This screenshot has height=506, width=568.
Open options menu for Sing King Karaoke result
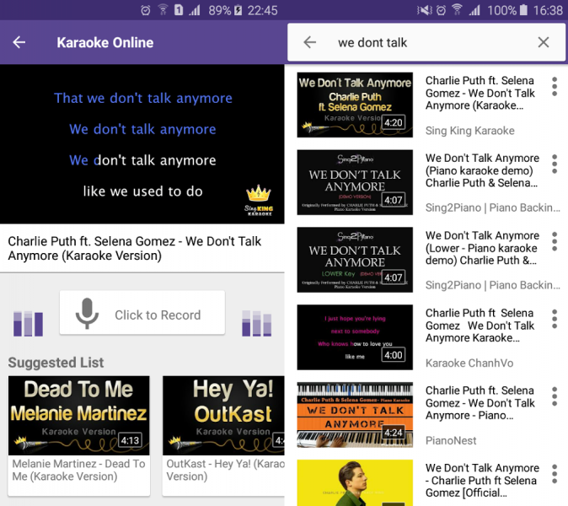click(555, 87)
